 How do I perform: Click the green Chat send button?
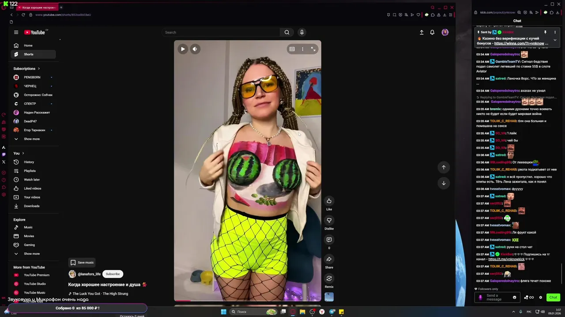(x=553, y=297)
